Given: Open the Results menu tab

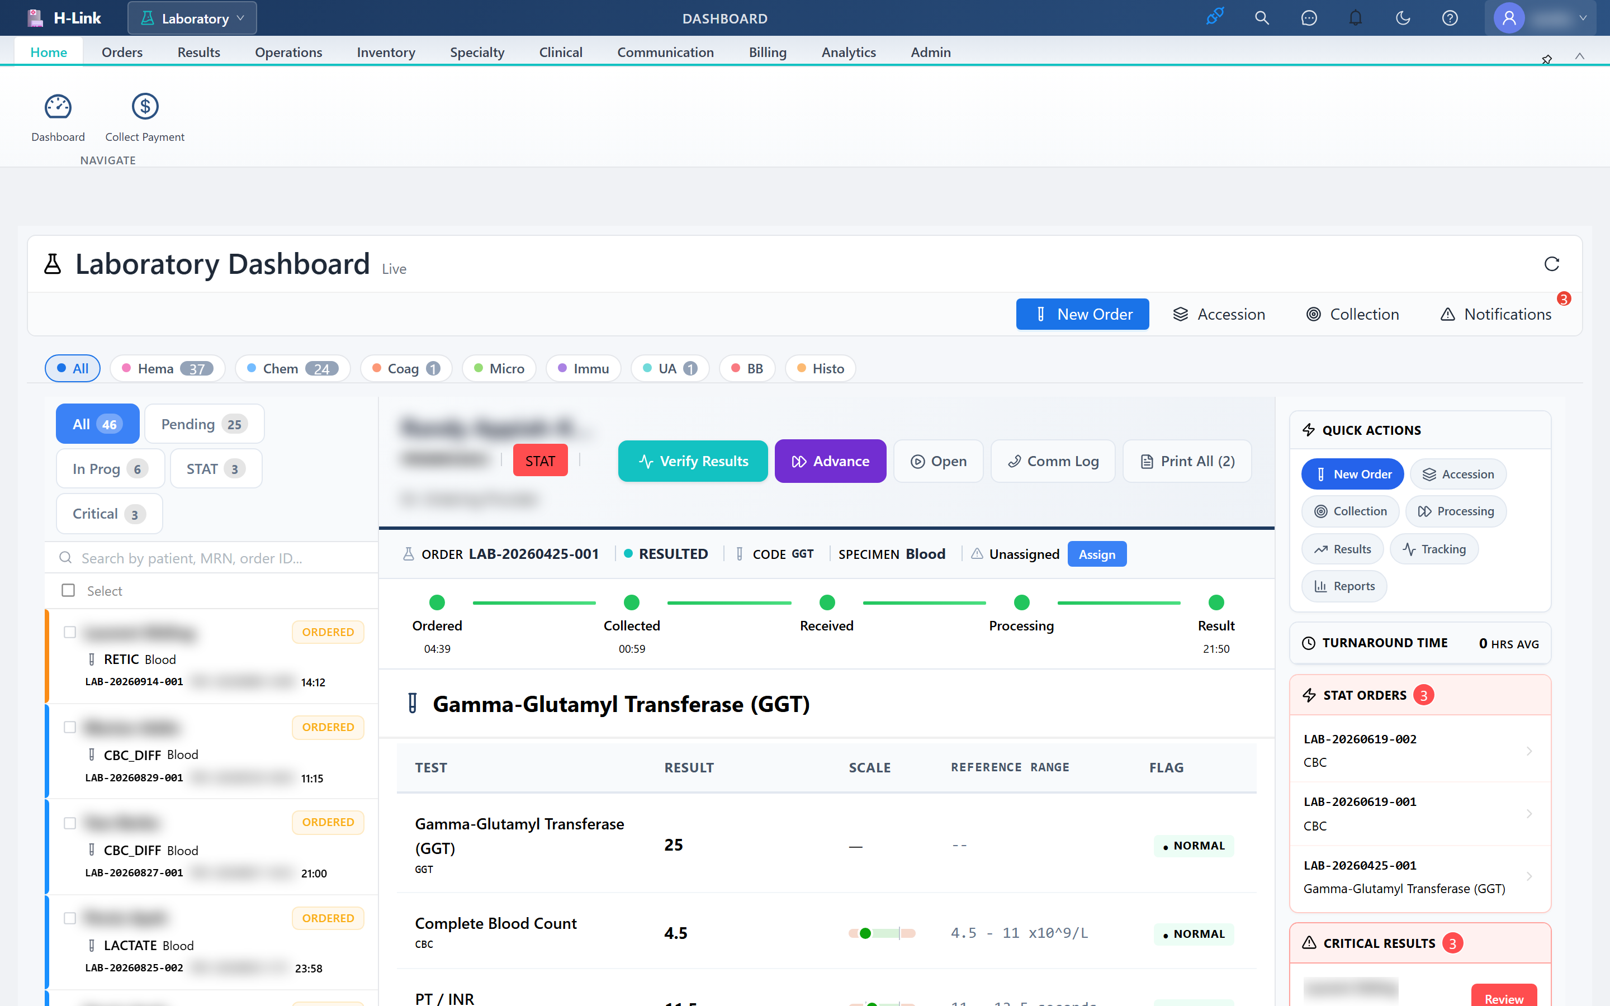Looking at the screenshot, I should pyautogui.click(x=198, y=52).
